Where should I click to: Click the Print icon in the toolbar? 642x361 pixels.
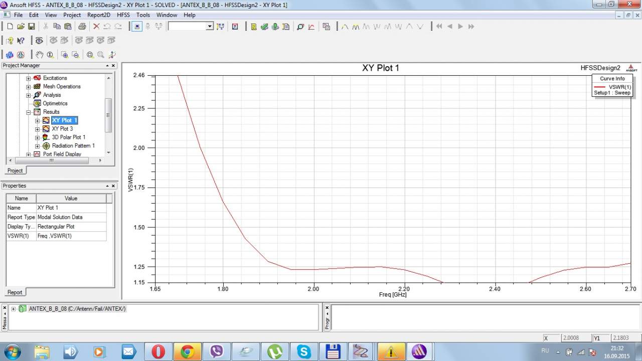pyautogui.click(x=82, y=27)
